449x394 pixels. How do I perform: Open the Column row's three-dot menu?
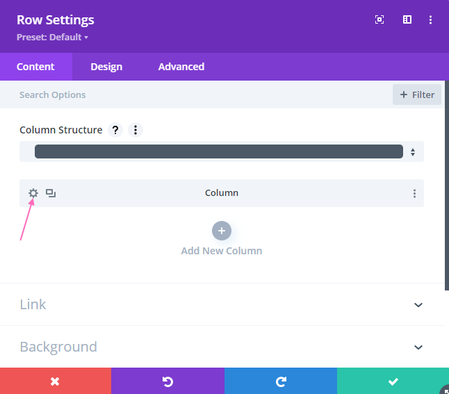[414, 194]
